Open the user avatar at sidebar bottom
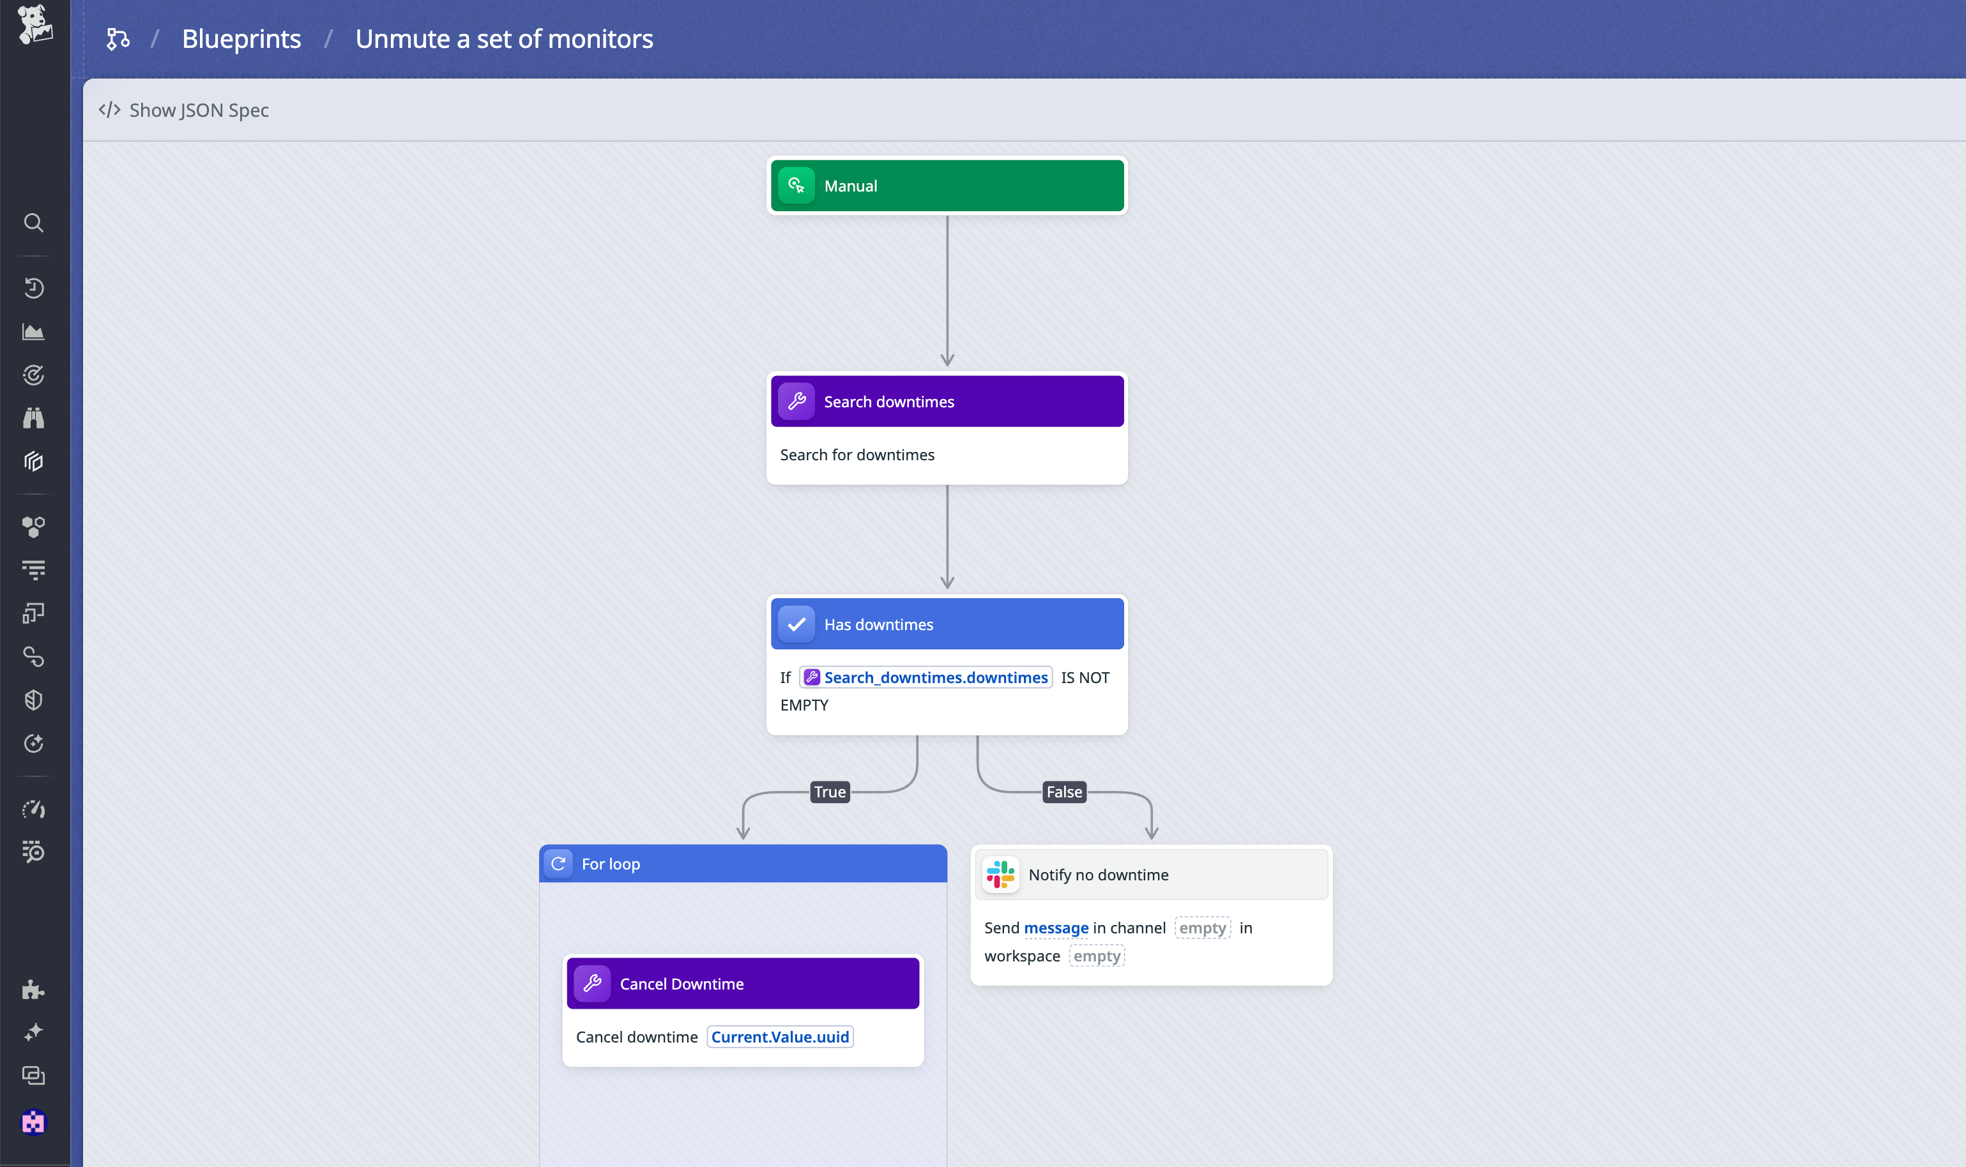 (33, 1122)
